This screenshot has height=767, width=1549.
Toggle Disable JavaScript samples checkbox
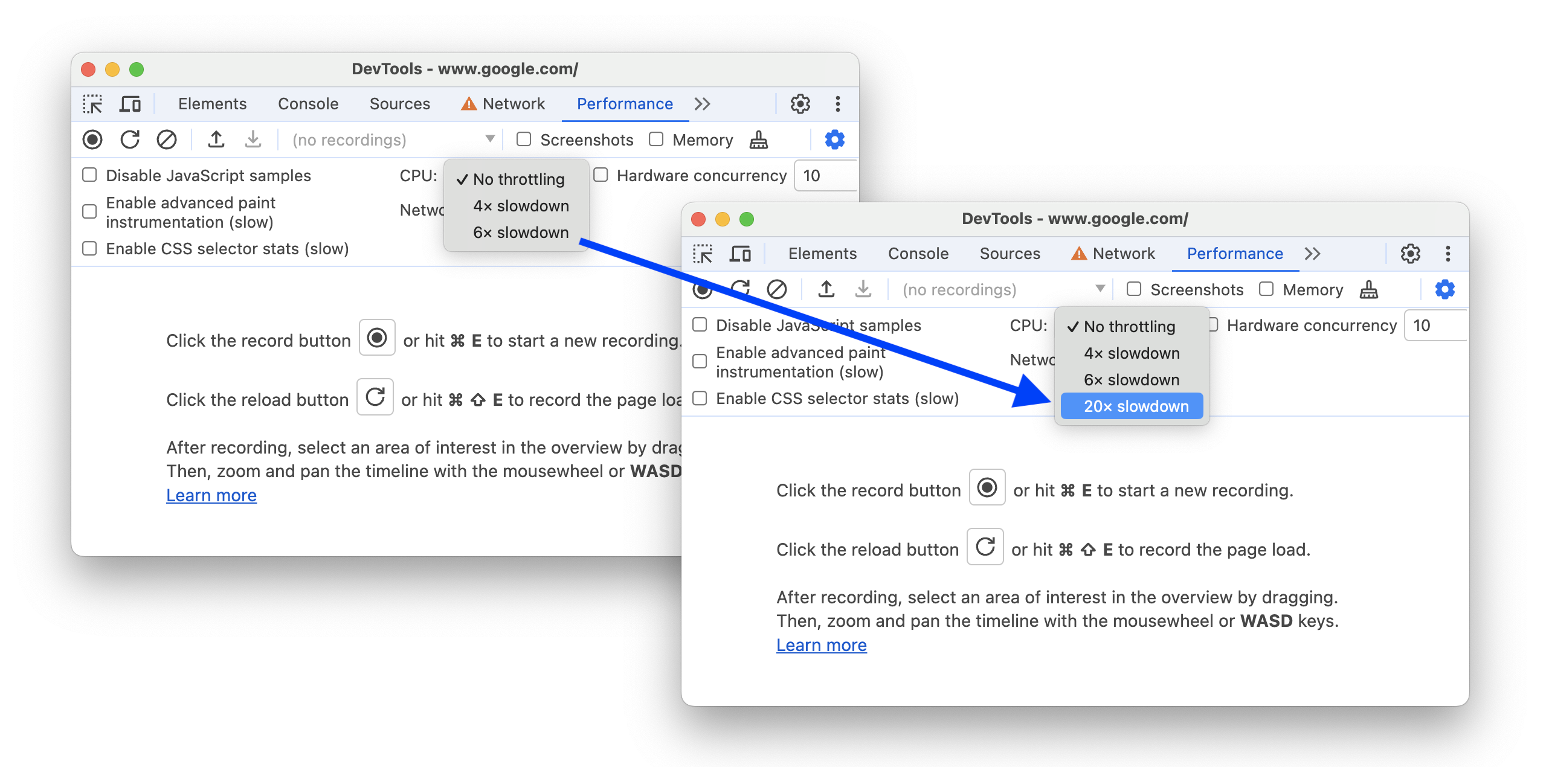coord(703,325)
